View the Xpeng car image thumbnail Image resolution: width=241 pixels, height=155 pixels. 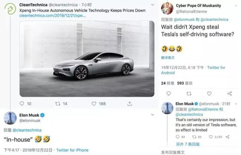click(x=87, y=59)
